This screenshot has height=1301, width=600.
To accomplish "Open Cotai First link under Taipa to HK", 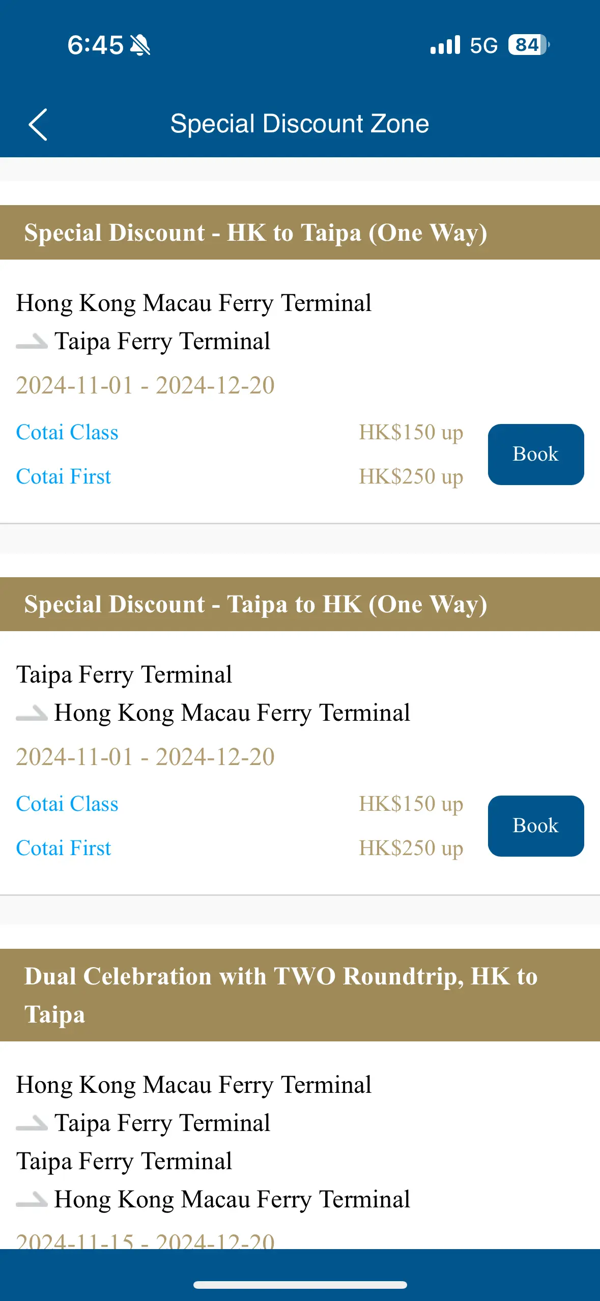I will pos(64,848).
